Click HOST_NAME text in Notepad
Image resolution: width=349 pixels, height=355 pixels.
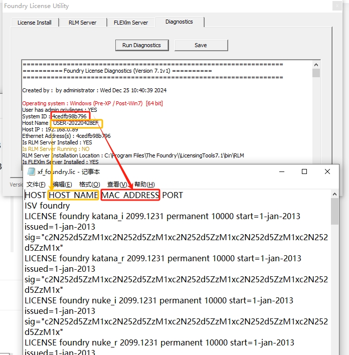(73, 195)
